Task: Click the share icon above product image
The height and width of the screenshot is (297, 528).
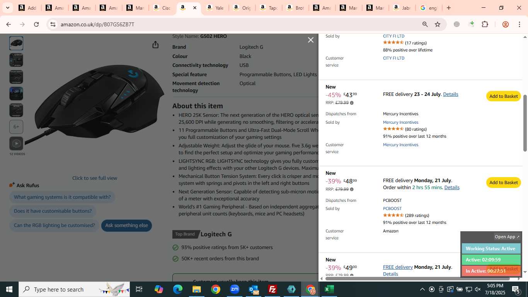Action: [x=155, y=45]
